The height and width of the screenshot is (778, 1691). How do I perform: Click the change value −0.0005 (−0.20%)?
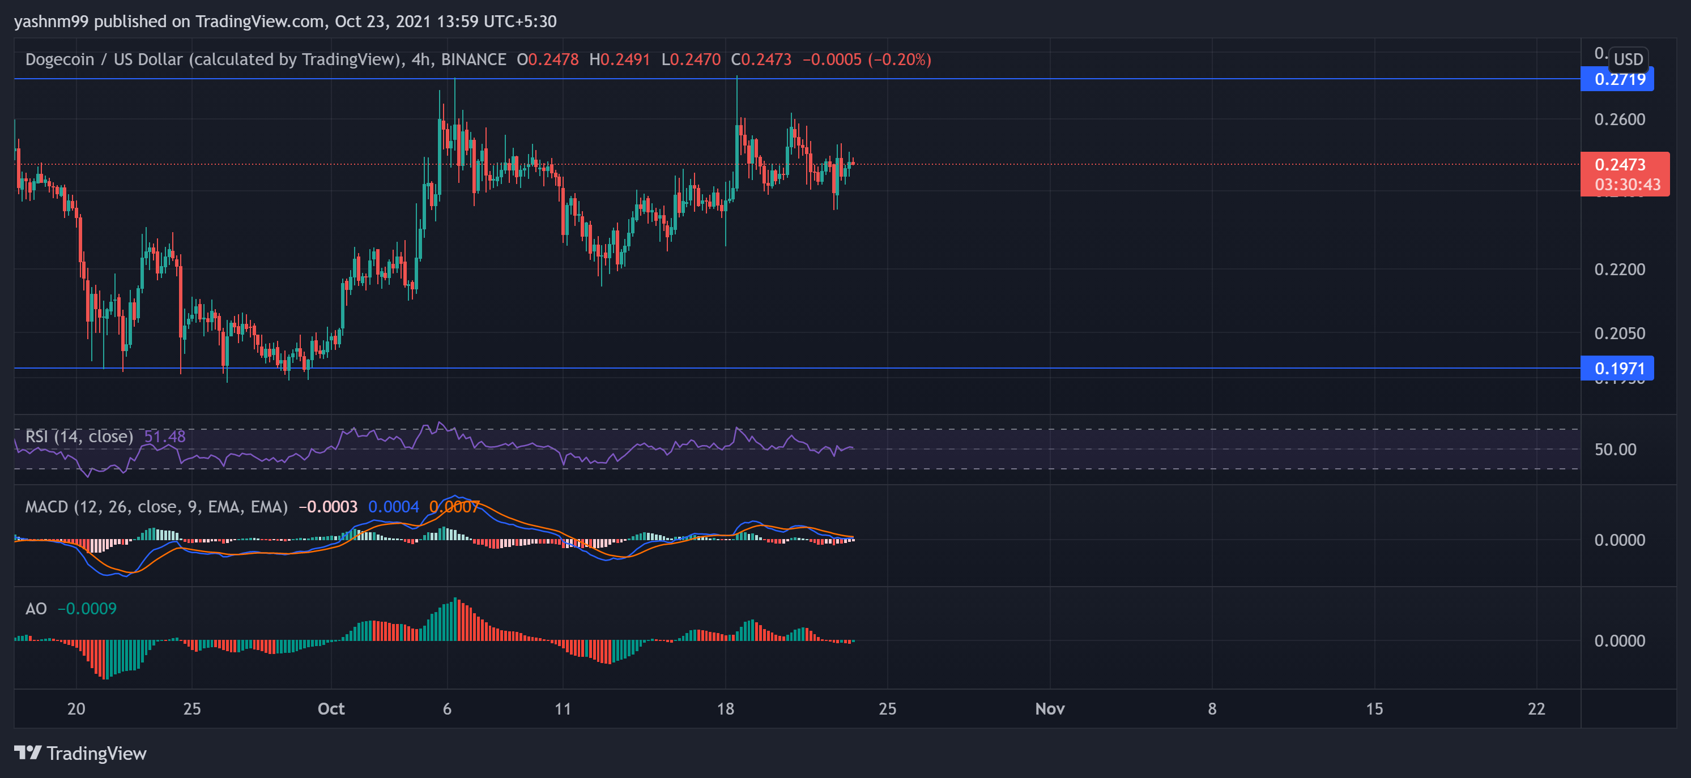click(867, 59)
